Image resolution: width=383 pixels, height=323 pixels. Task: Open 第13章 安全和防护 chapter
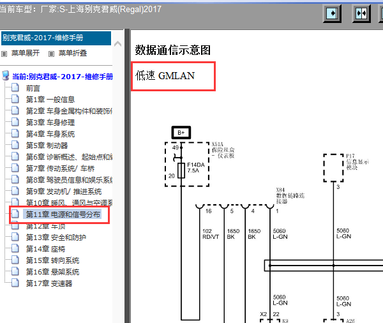56,237
